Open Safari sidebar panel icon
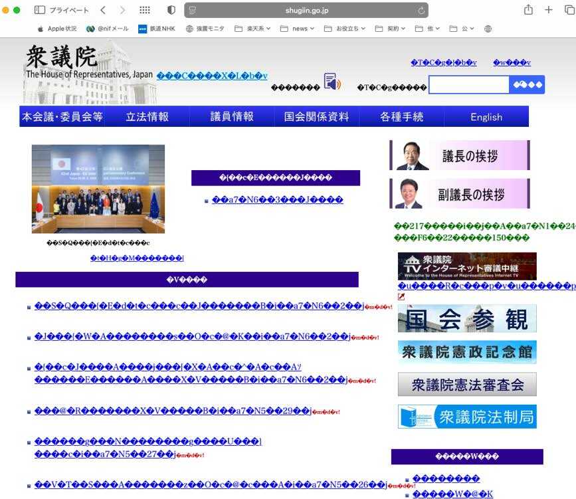 point(40,10)
